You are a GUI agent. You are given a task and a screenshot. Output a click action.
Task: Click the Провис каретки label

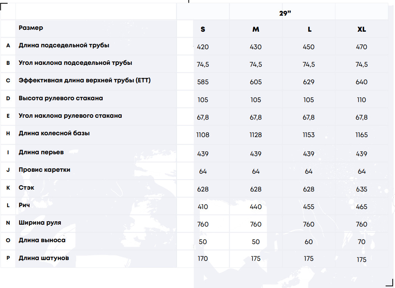point(44,170)
